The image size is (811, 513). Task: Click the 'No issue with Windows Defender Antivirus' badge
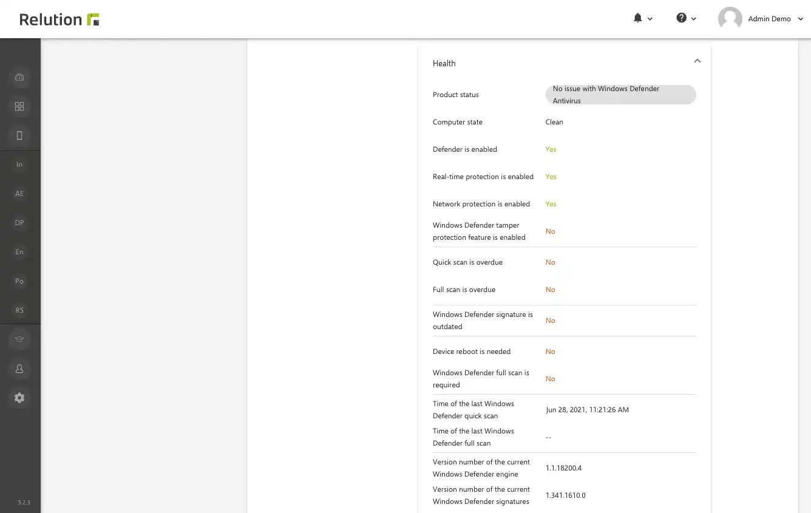tap(620, 95)
